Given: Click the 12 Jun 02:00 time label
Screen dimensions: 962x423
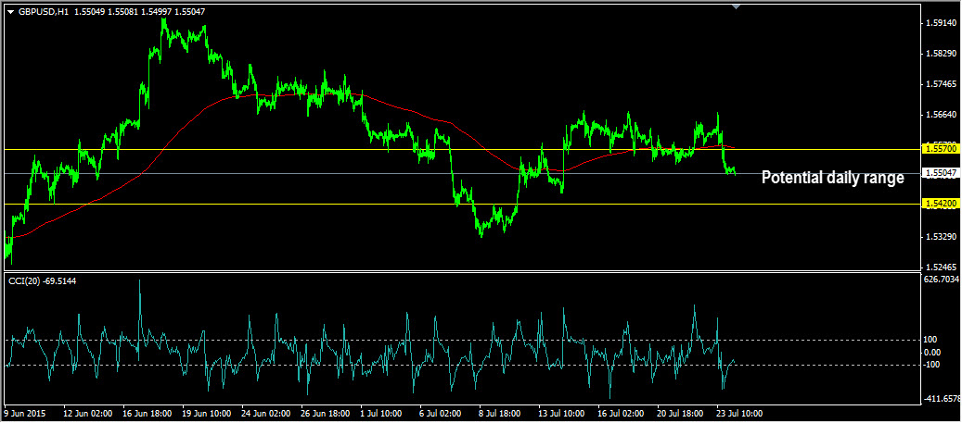Looking at the screenshot, I should [86, 413].
